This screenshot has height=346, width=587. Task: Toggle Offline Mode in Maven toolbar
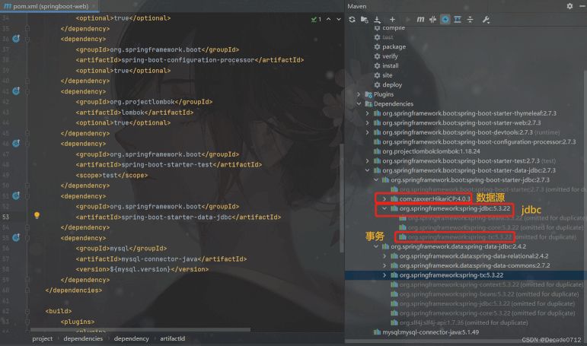click(x=432, y=19)
